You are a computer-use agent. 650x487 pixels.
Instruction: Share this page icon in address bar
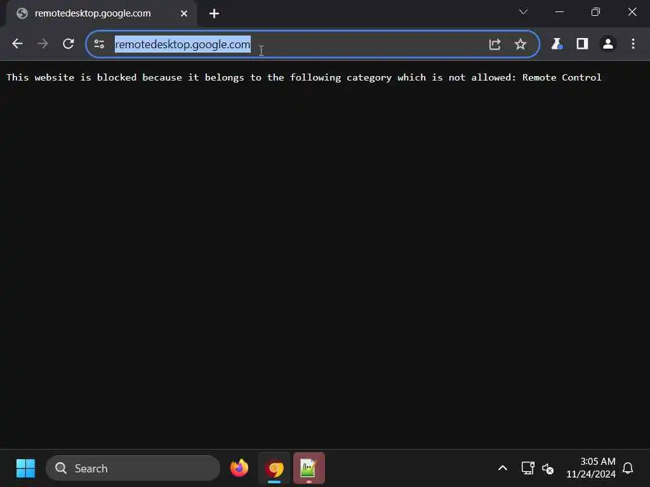pyautogui.click(x=494, y=44)
